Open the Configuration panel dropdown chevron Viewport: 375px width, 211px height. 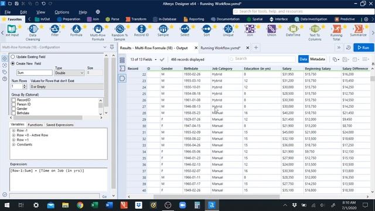[104, 47]
